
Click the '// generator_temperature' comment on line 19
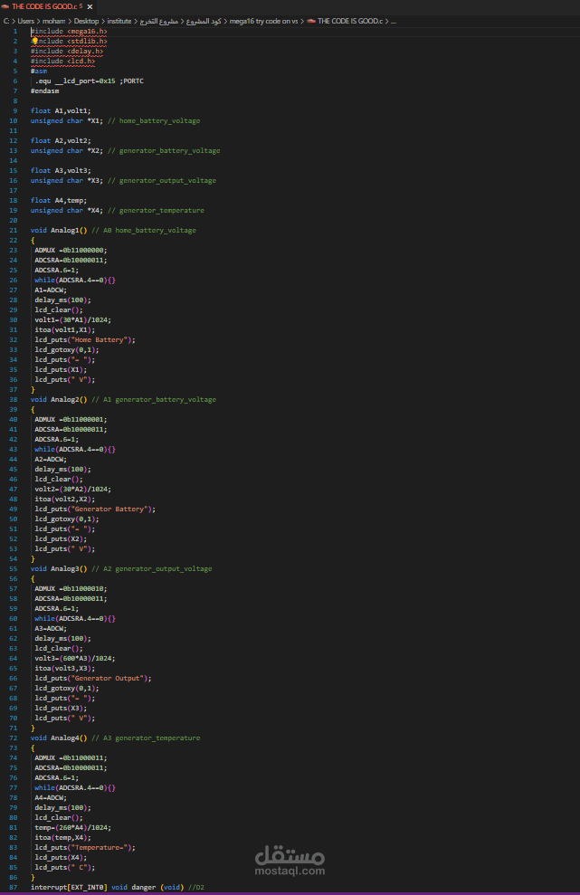pos(156,211)
